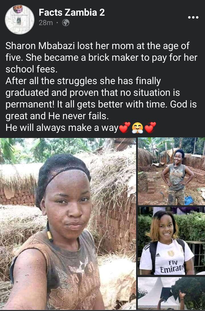This screenshot has width=205, height=311.
Task: Tap the last red hearts emoji
Action: pos(150,127)
